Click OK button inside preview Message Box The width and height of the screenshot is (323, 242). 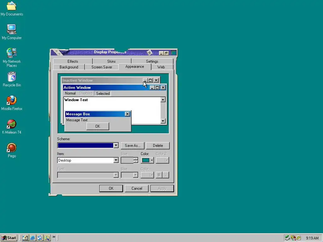coord(98,126)
